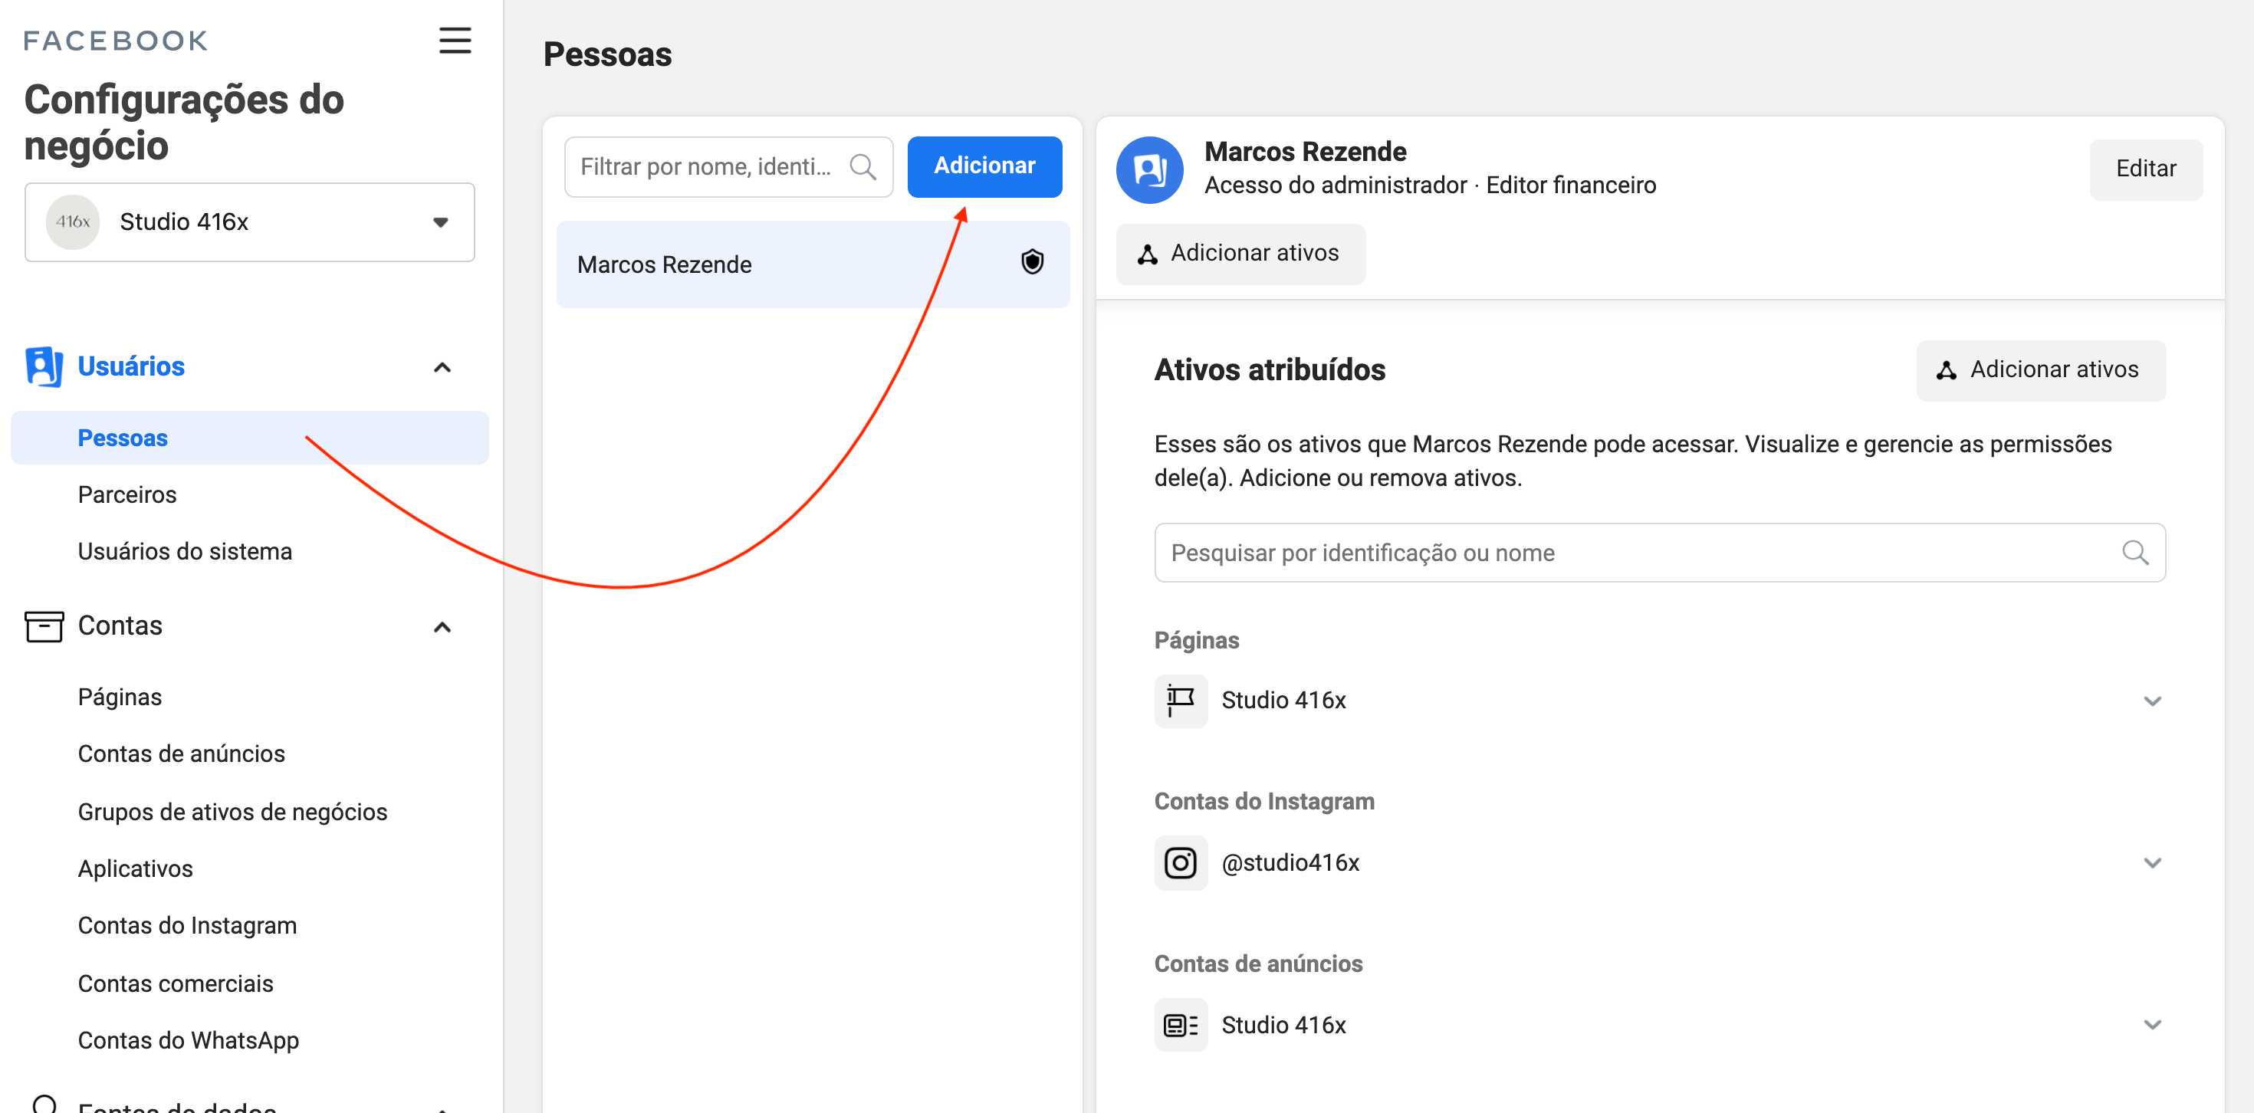Click the Contas archive box icon
This screenshot has height=1113, width=2254.
pyautogui.click(x=44, y=625)
